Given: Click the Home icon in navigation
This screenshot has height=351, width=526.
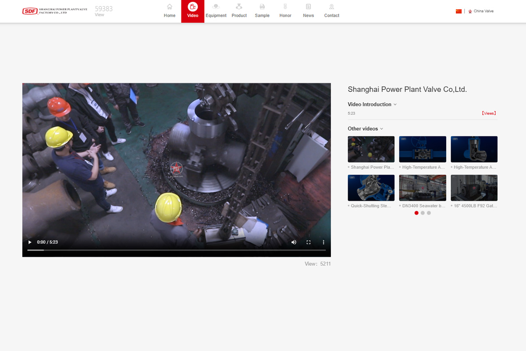Looking at the screenshot, I should click(x=170, y=7).
